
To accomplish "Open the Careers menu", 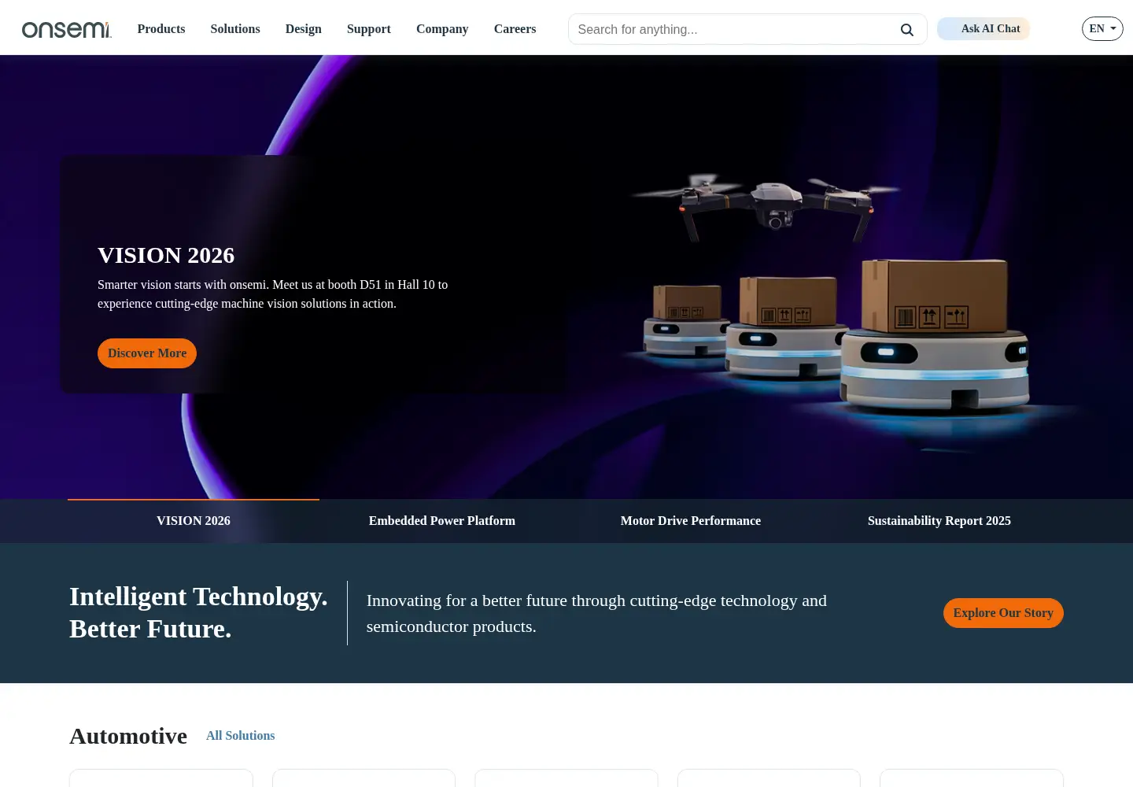I will 515,29.
